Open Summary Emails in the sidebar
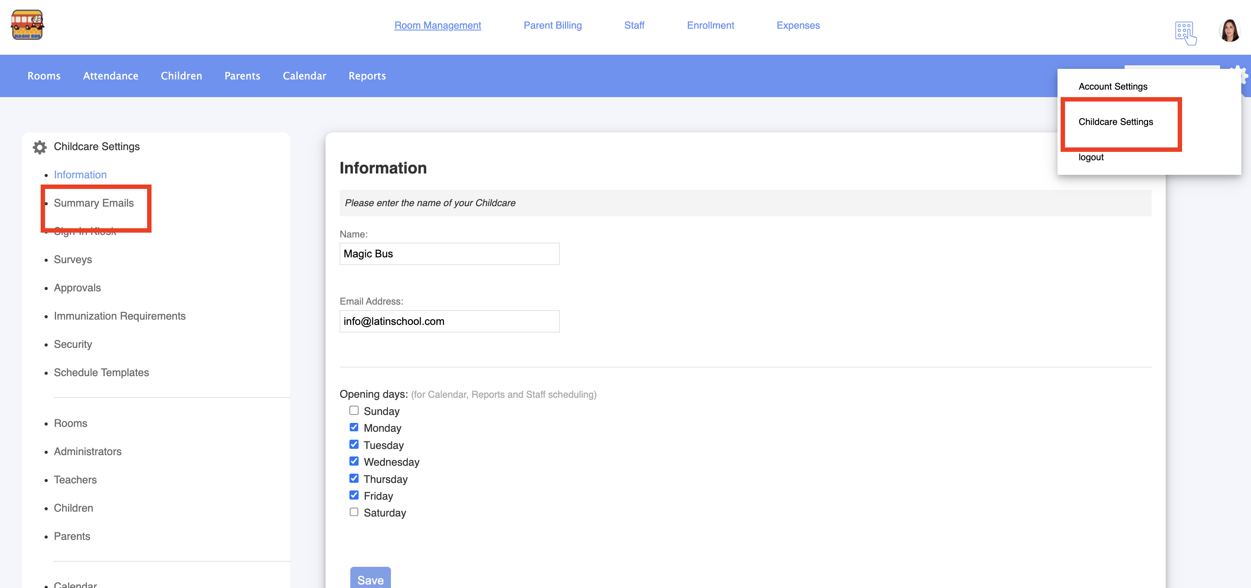 pyautogui.click(x=94, y=203)
